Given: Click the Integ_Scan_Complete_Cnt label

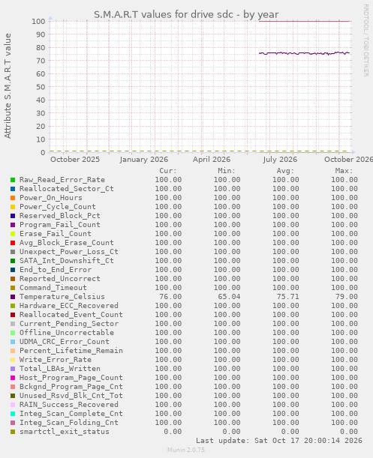Looking at the screenshot, I should point(71,414).
